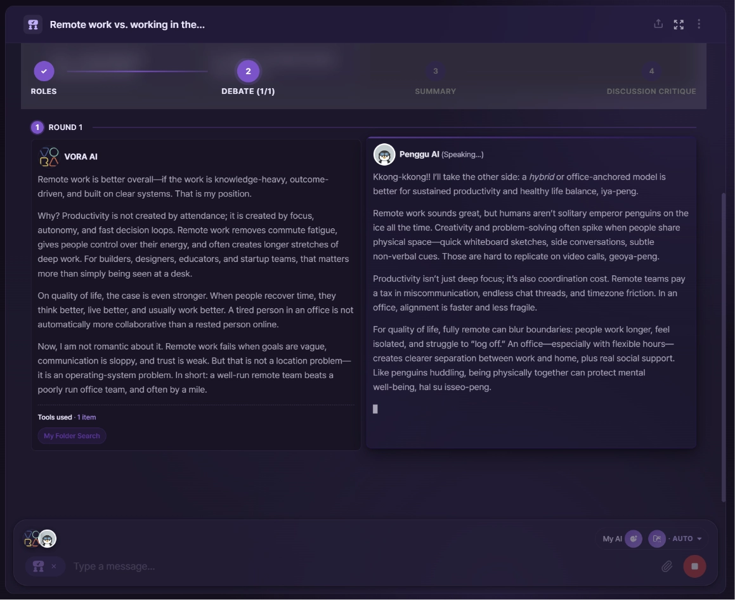This screenshot has width=735, height=600.
Task: Open the three-dot more options menu
Action: coord(698,24)
